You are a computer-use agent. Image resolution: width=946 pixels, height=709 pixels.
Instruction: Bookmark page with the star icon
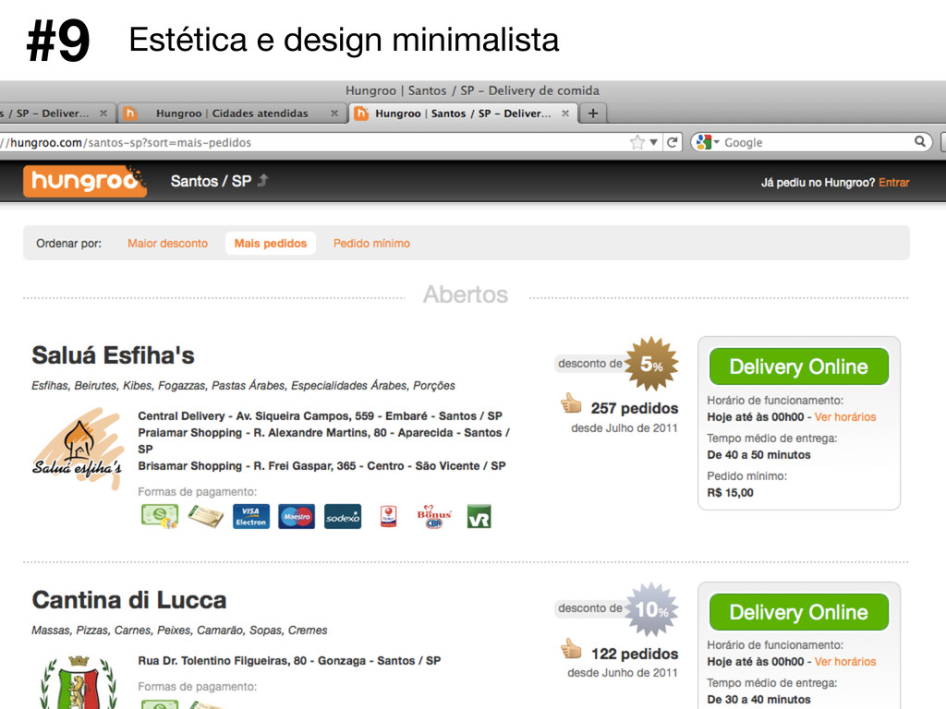637,142
